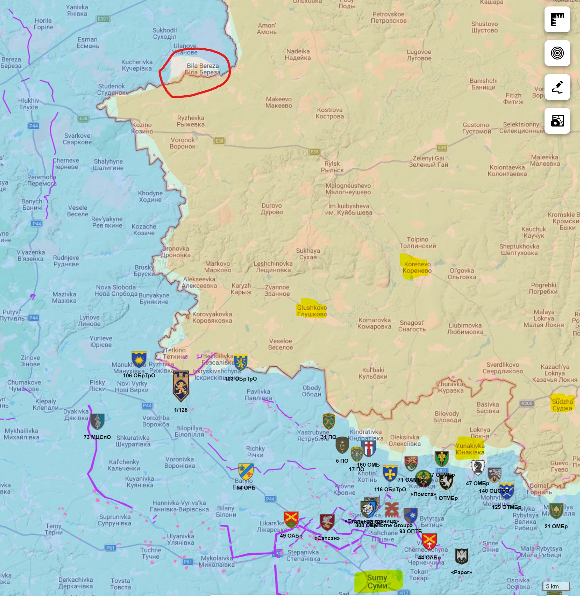Click the Sumy city label
This screenshot has height=596, width=580.
377,581
